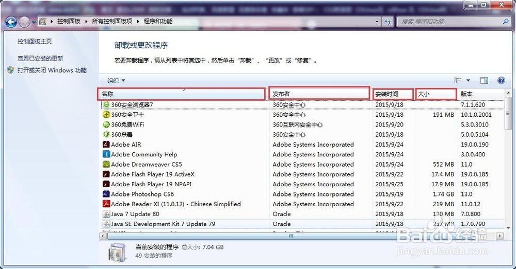The image size is (516, 269).
Task: Select Adobe Reader XI (11.0.12) - Chinese Simplified
Action: click(176, 204)
